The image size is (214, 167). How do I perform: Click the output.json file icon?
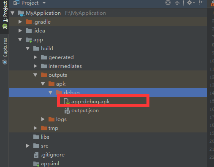coord(67,110)
